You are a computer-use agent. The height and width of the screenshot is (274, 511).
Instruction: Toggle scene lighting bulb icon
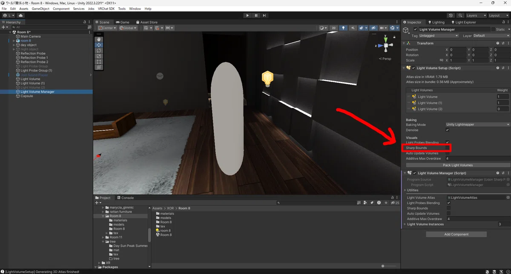point(343,28)
